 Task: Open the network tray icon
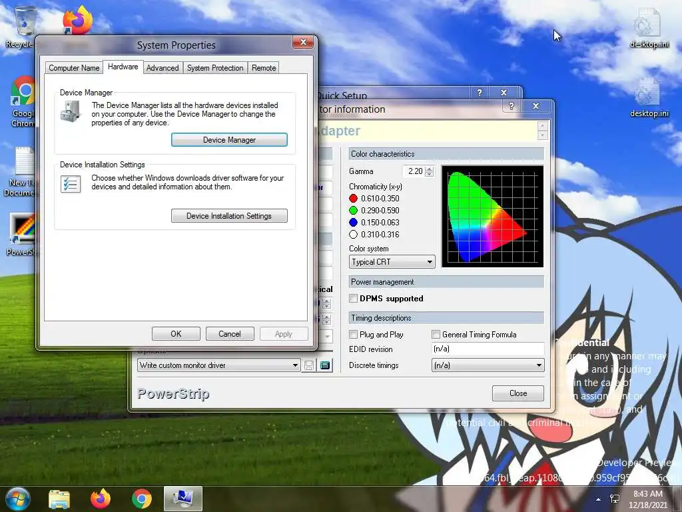click(x=615, y=499)
